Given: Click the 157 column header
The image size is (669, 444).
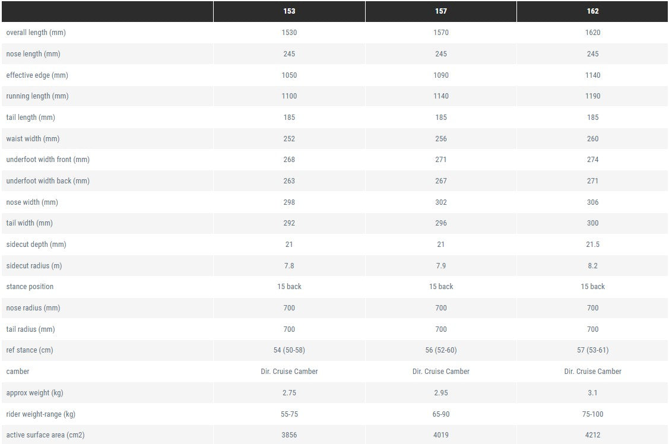Looking at the screenshot, I should [440, 11].
